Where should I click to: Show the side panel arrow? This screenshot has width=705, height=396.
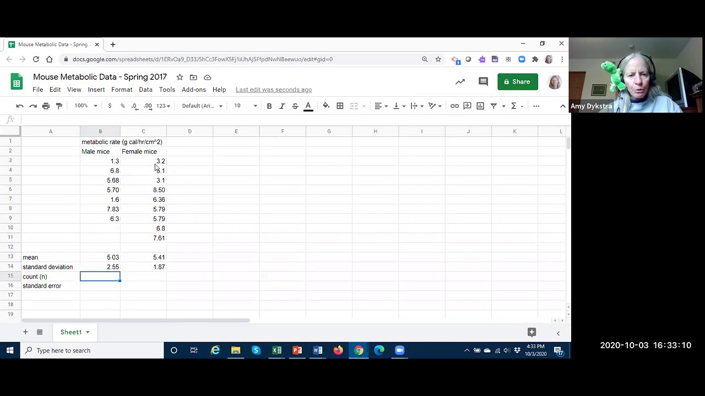pyautogui.click(x=558, y=333)
